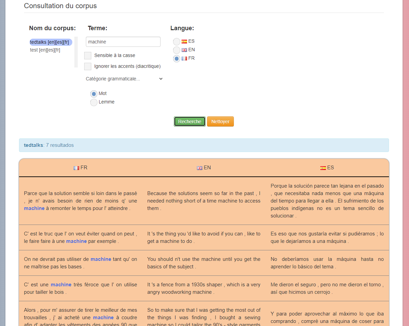This screenshot has width=409, height=326.
Task: Click the Spanish flag icon in language options
Action: pyautogui.click(x=184, y=41)
